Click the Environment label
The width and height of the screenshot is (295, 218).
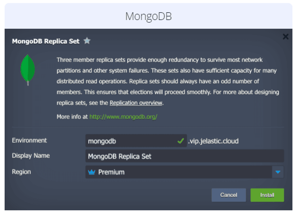(30, 141)
